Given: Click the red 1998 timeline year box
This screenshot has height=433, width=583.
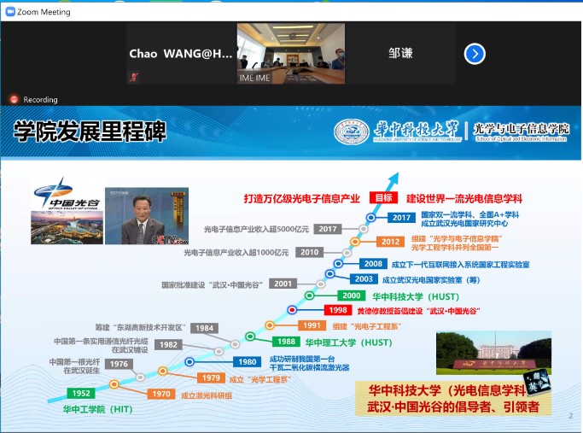Looking at the screenshot, I should pyautogui.click(x=338, y=310).
